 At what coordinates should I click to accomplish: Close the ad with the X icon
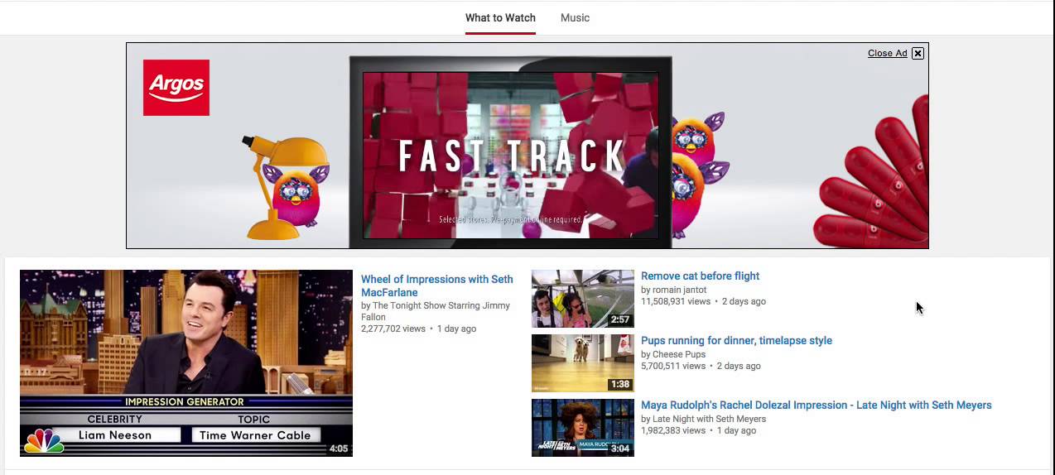918,53
